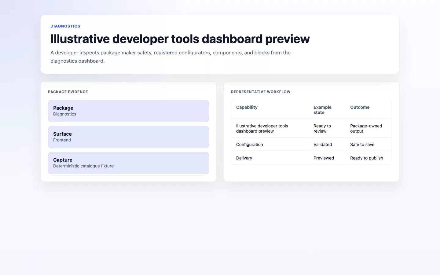440x275 pixels.
Task: Click the description paragraph starting 'A developer inspects'
Action: pos(170,57)
